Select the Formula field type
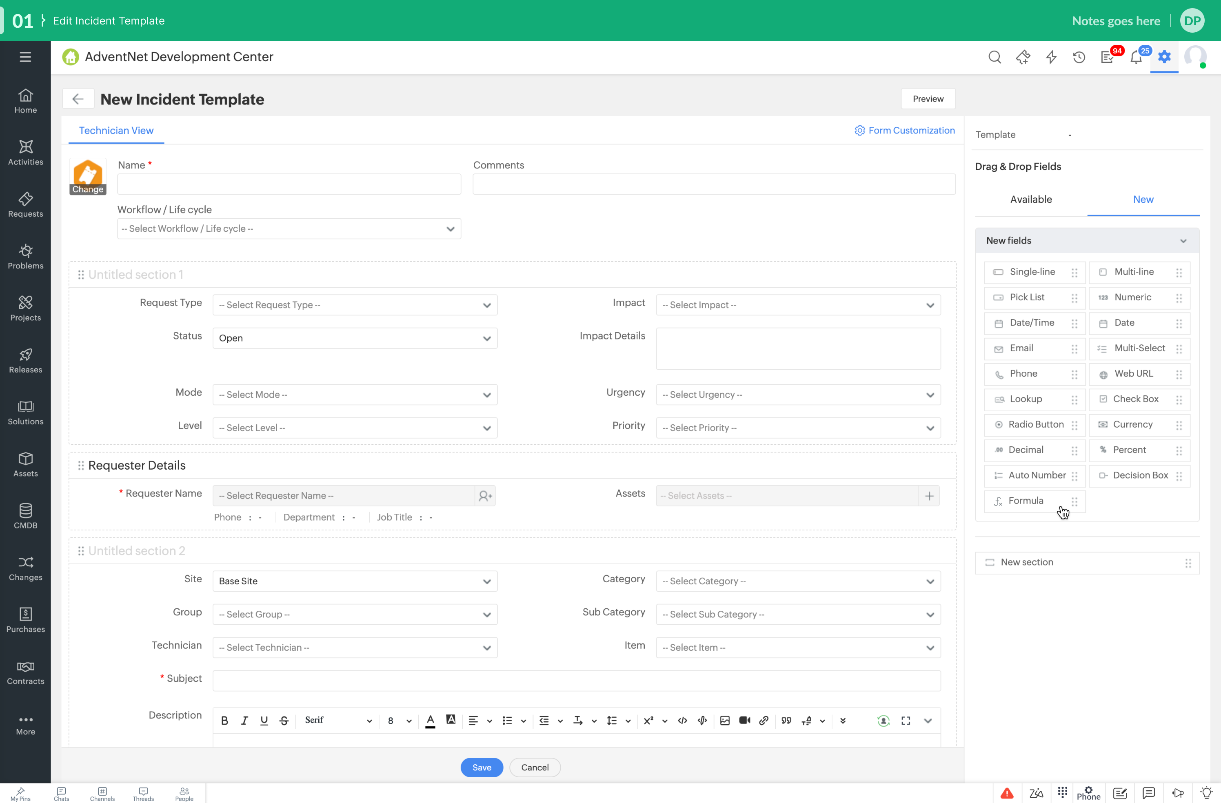This screenshot has height=803, width=1221. click(x=1034, y=501)
